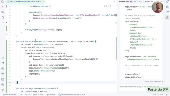Open editor tab options menu
Screen dimensions: 170x96
coord(114,2)
